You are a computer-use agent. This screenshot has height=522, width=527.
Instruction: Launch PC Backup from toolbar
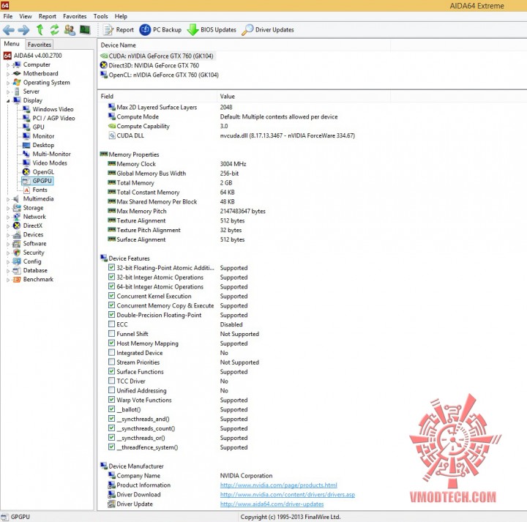[x=160, y=30]
